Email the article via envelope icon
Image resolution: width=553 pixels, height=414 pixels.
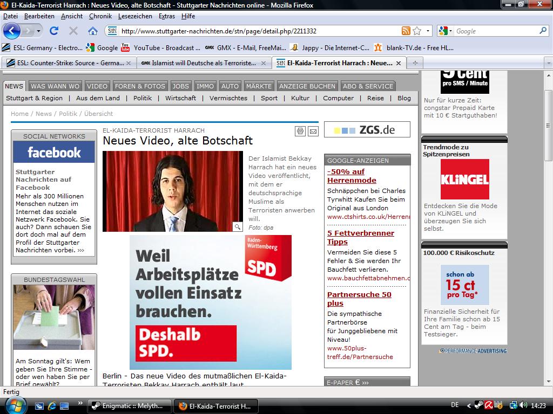point(313,132)
